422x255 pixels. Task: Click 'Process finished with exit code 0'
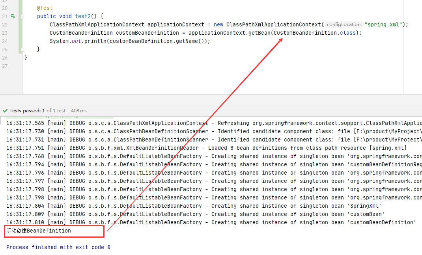[x=58, y=247]
